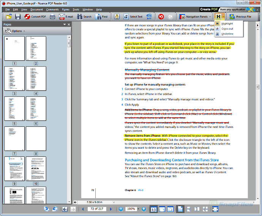Click the Create PDF banner
Viewport: 262px width, 216px height.
[227, 9]
